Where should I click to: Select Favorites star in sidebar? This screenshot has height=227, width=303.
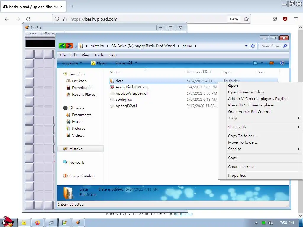tap(65, 74)
